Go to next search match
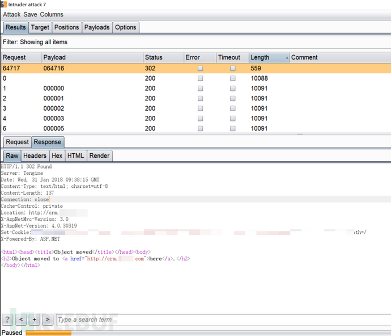Screen dimensions: 391x336 click(x=48, y=320)
